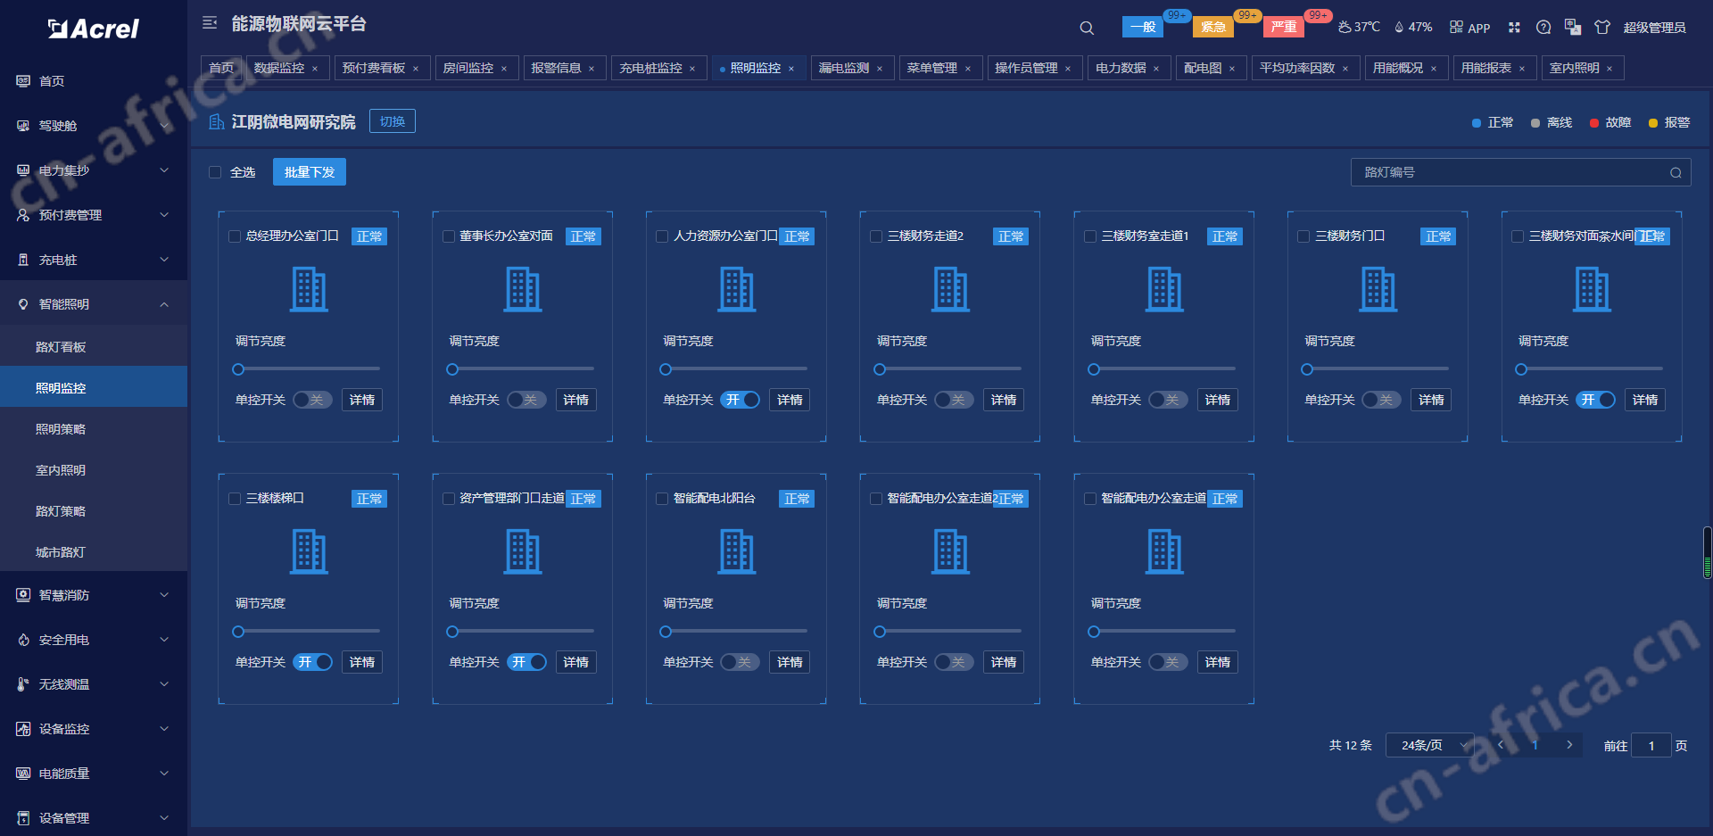Click the search magnifier icon in header
This screenshot has width=1713, height=836.
coord(1086,28)
